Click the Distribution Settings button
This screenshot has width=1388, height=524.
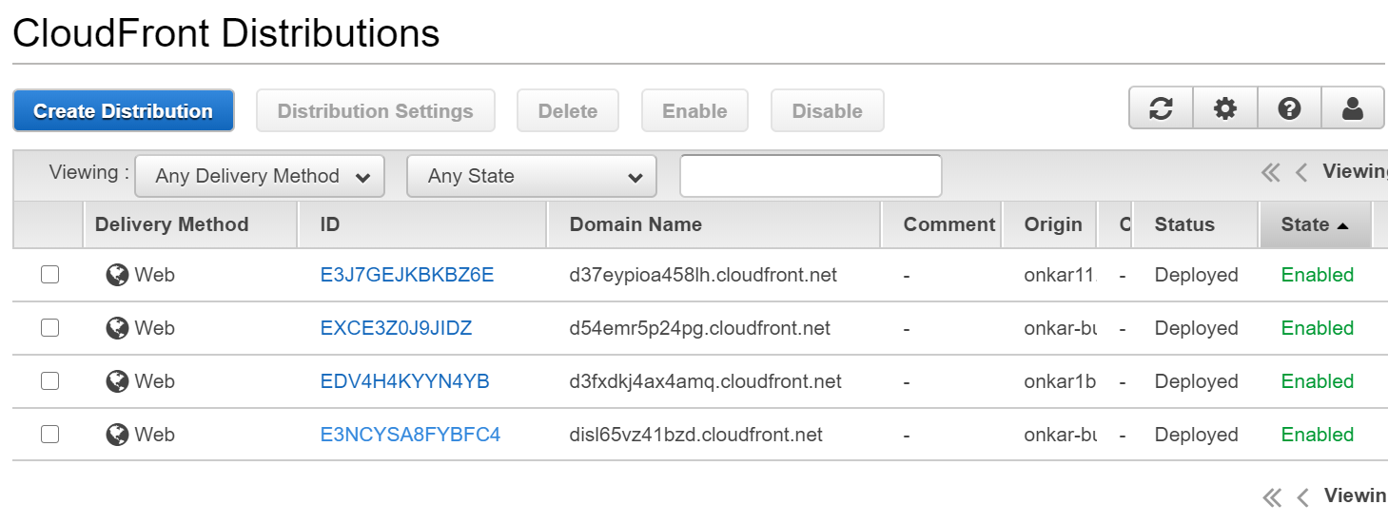pos(375,111)
